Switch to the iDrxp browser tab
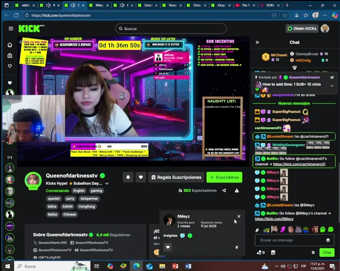Screen dimensions: 340x271 pos(221,5)
